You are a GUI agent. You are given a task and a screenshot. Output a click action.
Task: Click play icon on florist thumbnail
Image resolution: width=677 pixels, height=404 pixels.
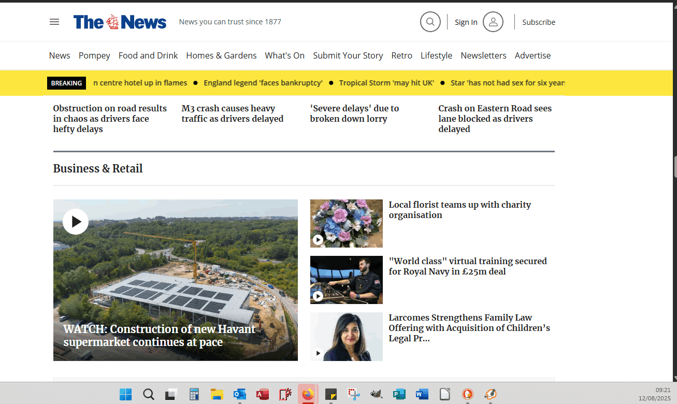coord(318,240)
